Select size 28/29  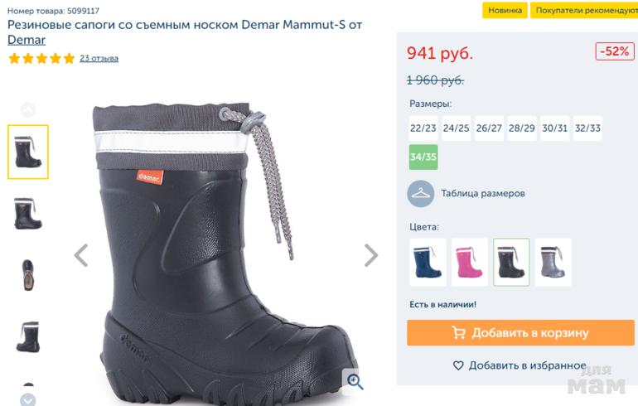coord(522,128)
